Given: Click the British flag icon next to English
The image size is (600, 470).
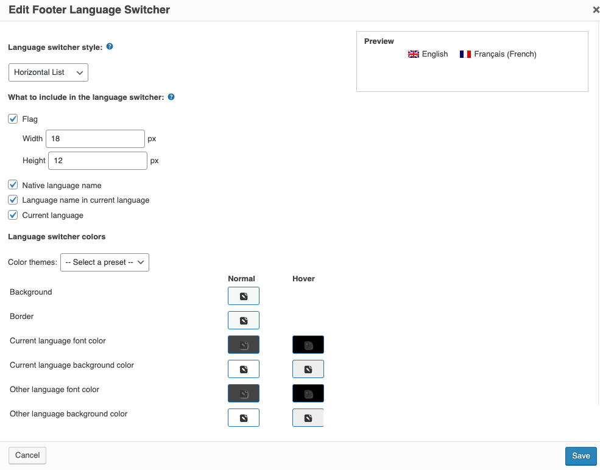Looking at the screenshot, I should click(x=413, y=54).
